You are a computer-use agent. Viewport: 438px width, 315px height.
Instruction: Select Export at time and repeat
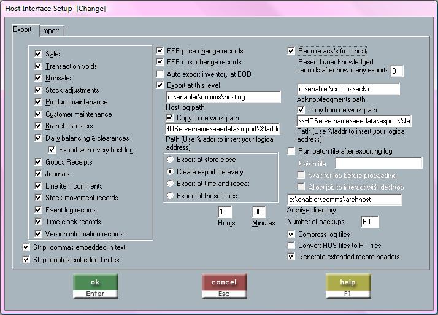tap(170, 184)
